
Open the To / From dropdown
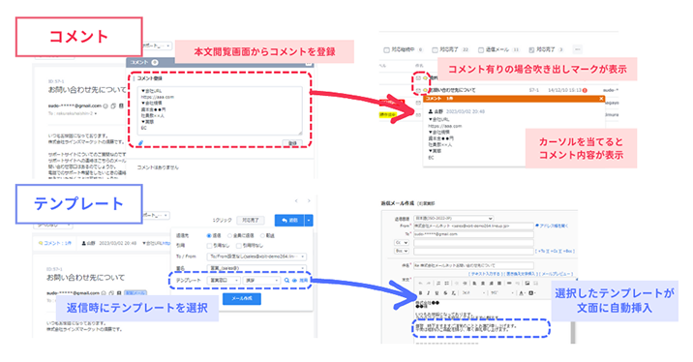pos(256,256)
